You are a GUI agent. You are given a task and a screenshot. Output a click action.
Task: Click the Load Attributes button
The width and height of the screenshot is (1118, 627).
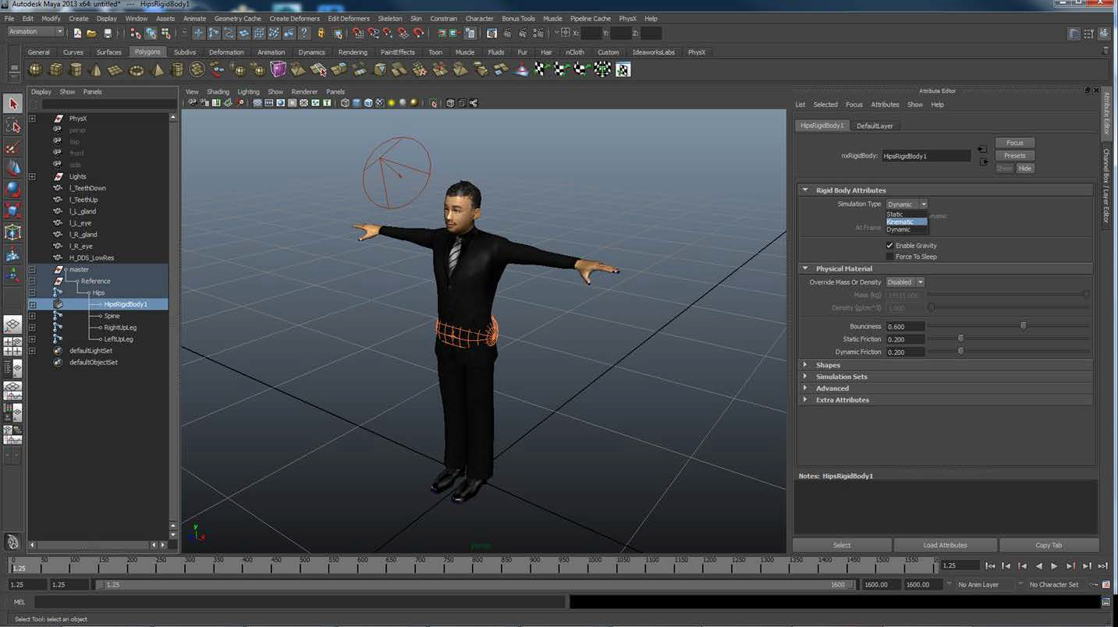click(x=945, y=545)
